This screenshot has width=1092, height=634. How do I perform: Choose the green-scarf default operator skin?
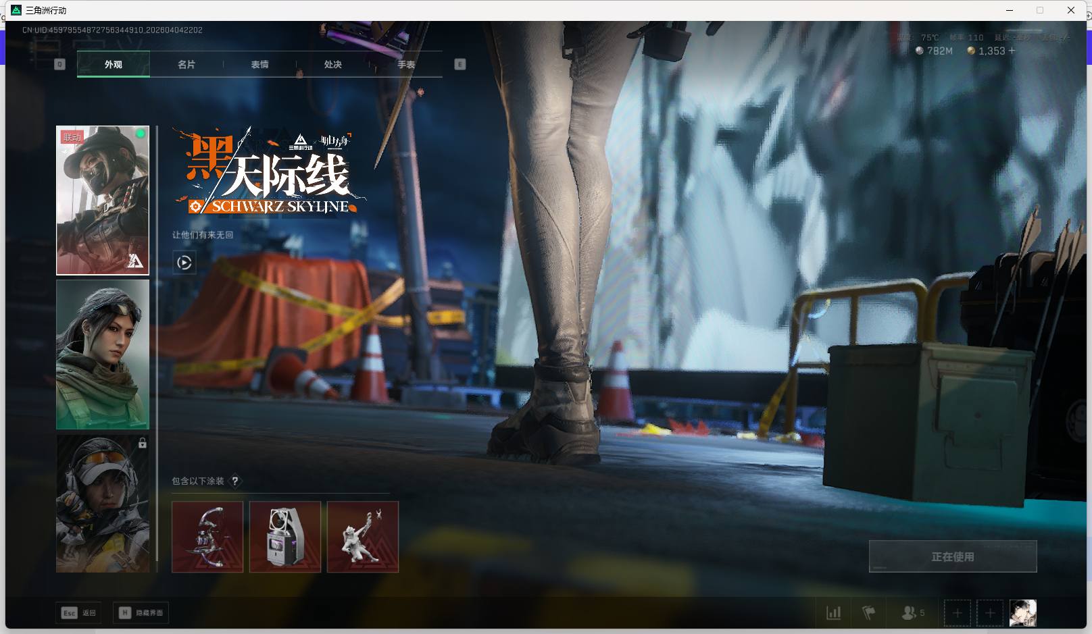click(x=103, y=354)
